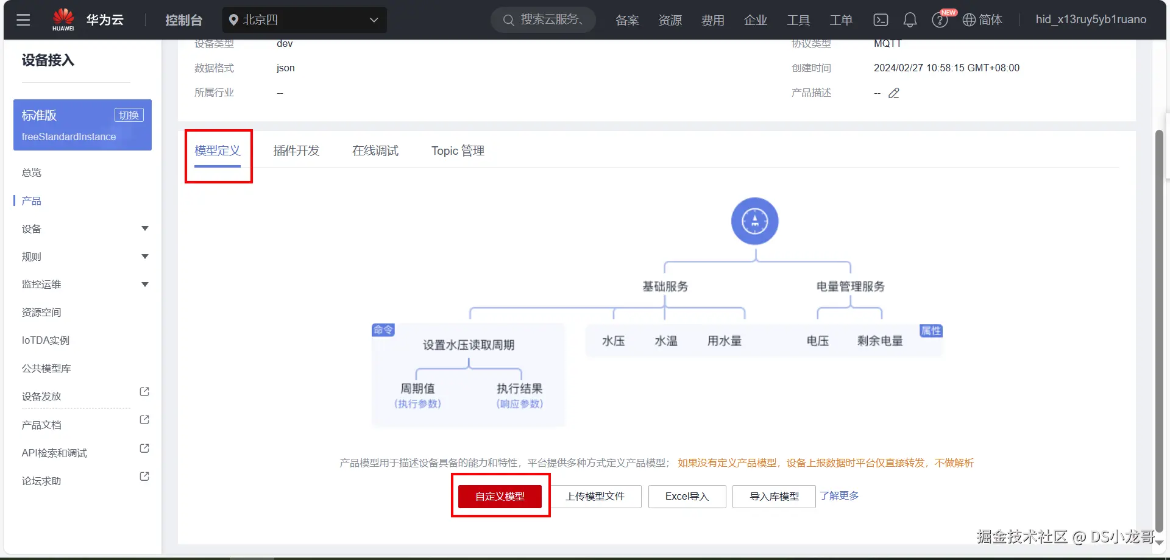Viewport: 1170px width, 560px height.
Task: Click the location pin icon in region selector
Action: 233,20
